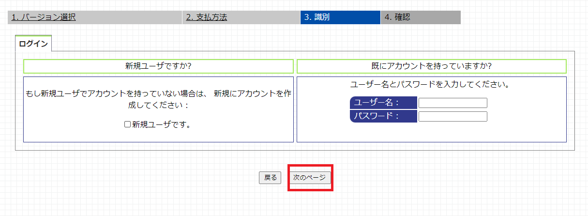Focus the ユーザー名 text field
Viewport: 588px width, 216px height.
pyautogui.click(x=452, y=103)
